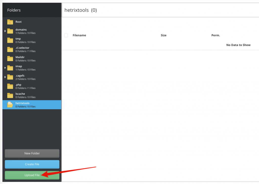This screenshot has height=184, width=259.
Task: Sort by the Size column header
Action: [x=163, y=35]
